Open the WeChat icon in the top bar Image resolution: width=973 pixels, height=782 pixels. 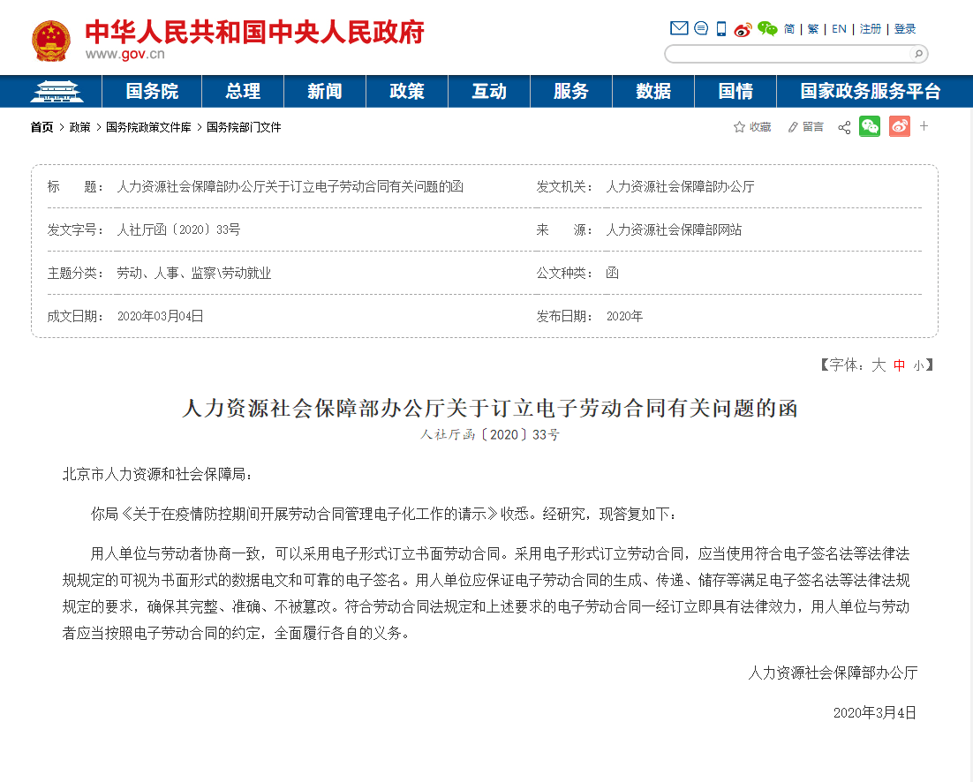767,29
